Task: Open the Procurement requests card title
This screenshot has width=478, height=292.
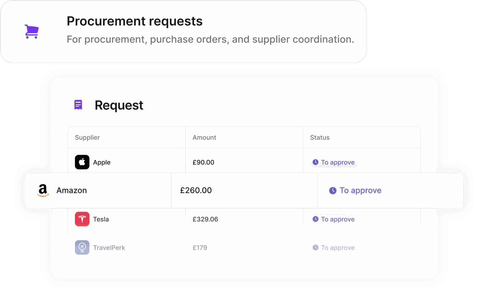Action: point(135,21)
